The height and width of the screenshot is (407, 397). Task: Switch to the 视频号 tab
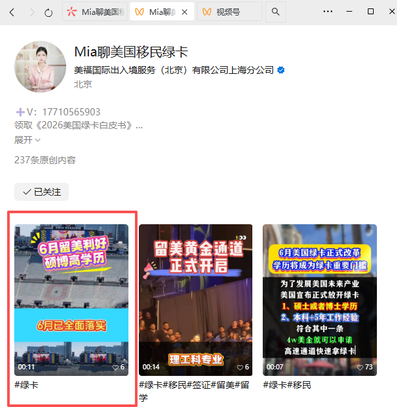tap(230, 12)
